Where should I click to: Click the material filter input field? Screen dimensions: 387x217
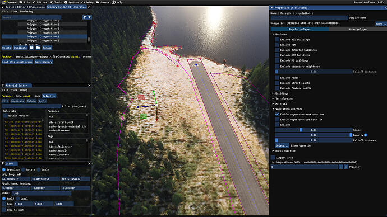point(31,106)
